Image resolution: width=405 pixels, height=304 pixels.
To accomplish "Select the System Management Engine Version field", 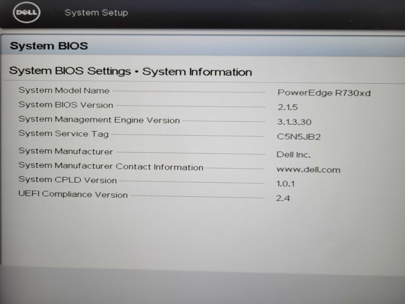I will (x=99, y=119).
